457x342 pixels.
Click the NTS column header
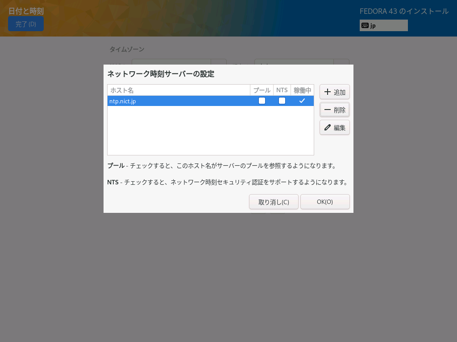282,90
